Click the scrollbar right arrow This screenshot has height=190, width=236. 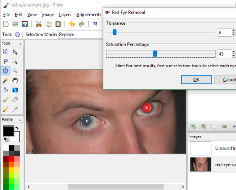click(183, 187)
